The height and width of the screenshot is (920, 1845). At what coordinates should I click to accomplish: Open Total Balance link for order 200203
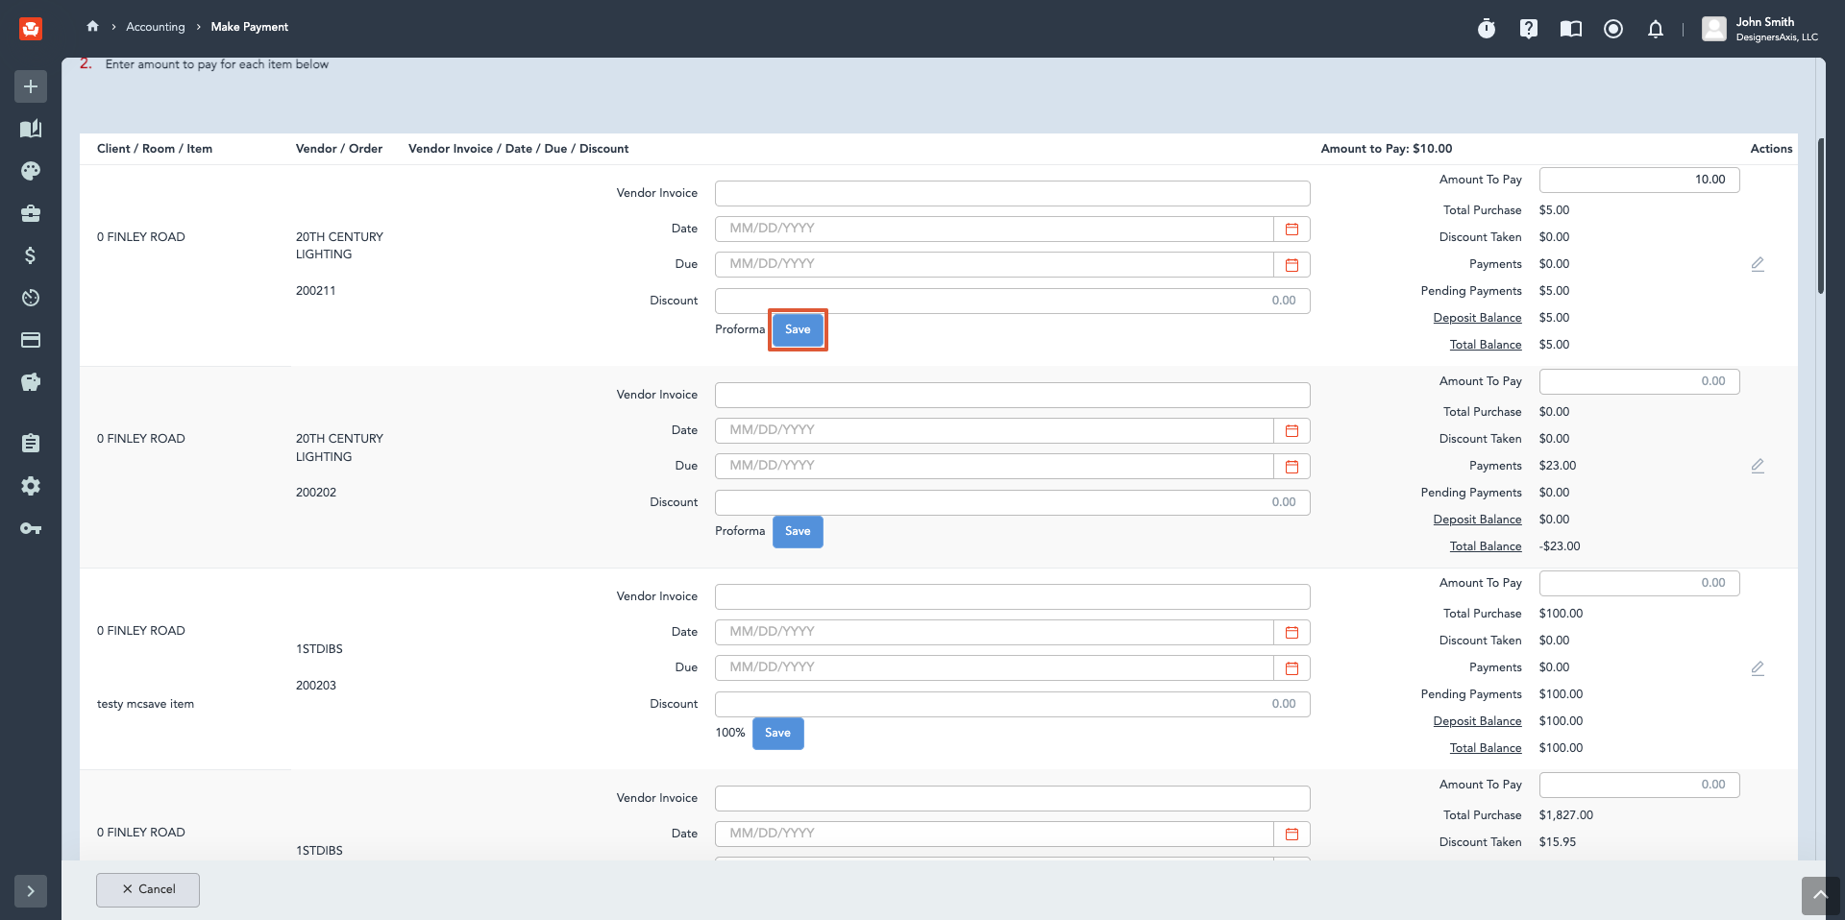click(x=1486, y=748)
